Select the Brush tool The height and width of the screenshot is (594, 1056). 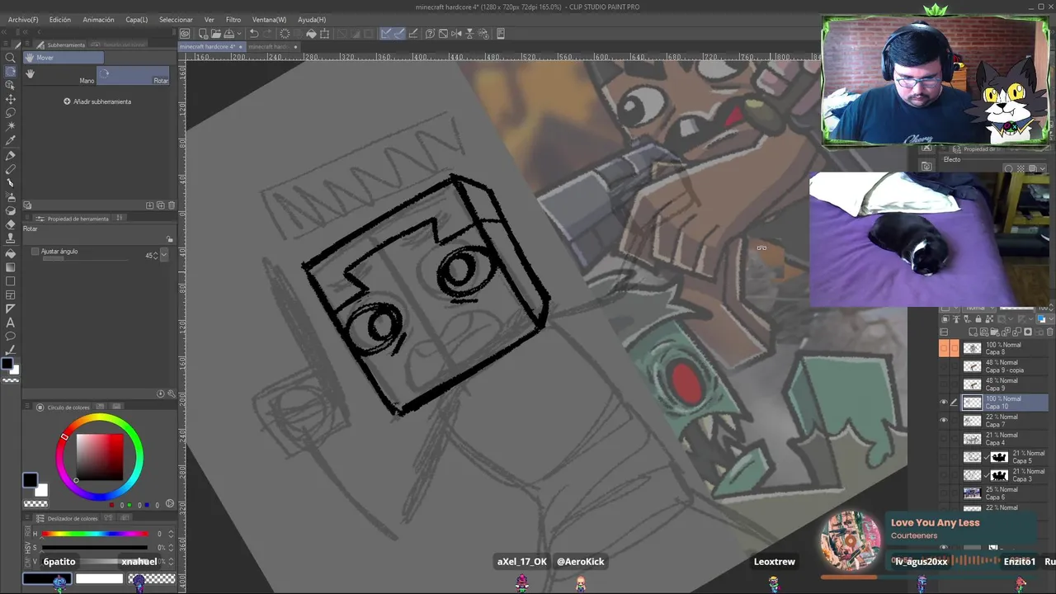pos(11,183)
